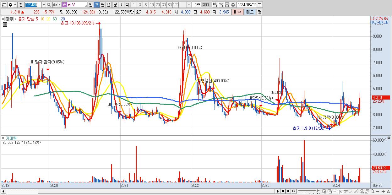
Task: Click the stock search magnifier icon
Action: 49,5
